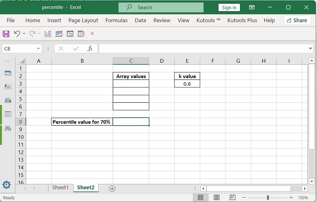The image size is (317, 202).
Task: Click the Print Preview magnifier icon
Action: point(70,34)
